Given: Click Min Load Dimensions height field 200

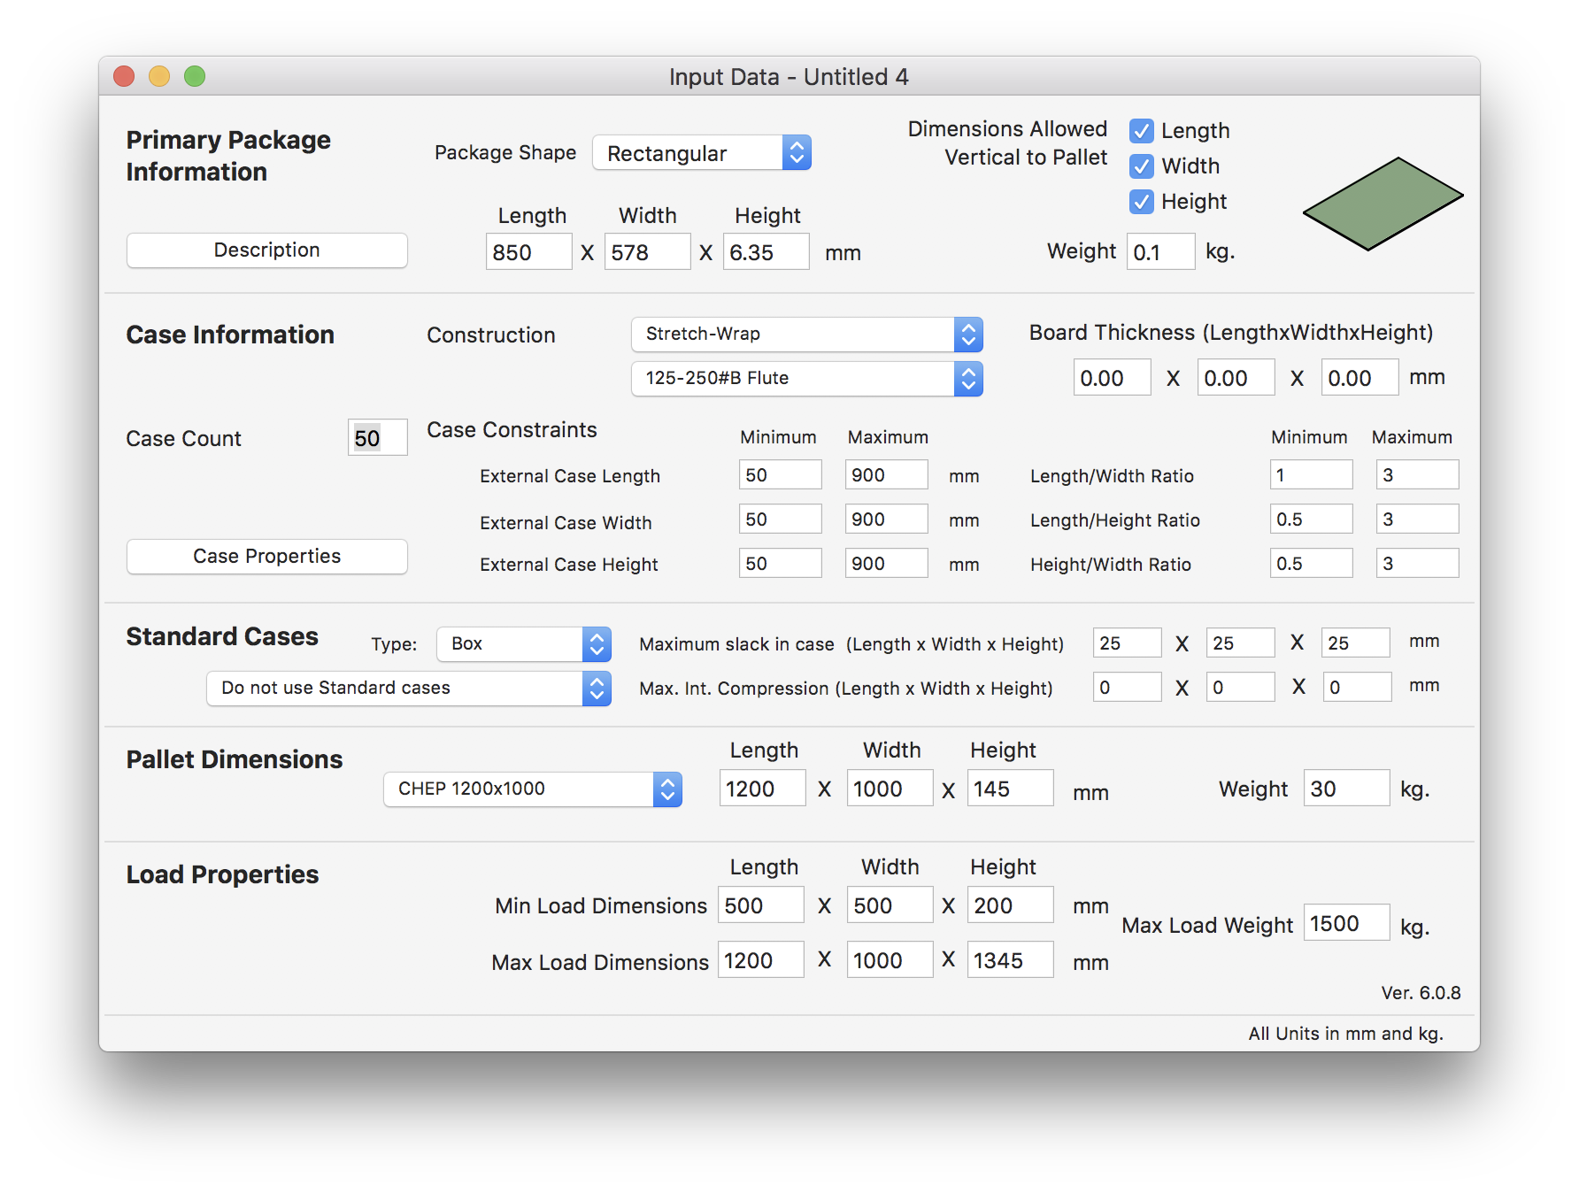Looking at the screenshot, I should coord(1011,905).
